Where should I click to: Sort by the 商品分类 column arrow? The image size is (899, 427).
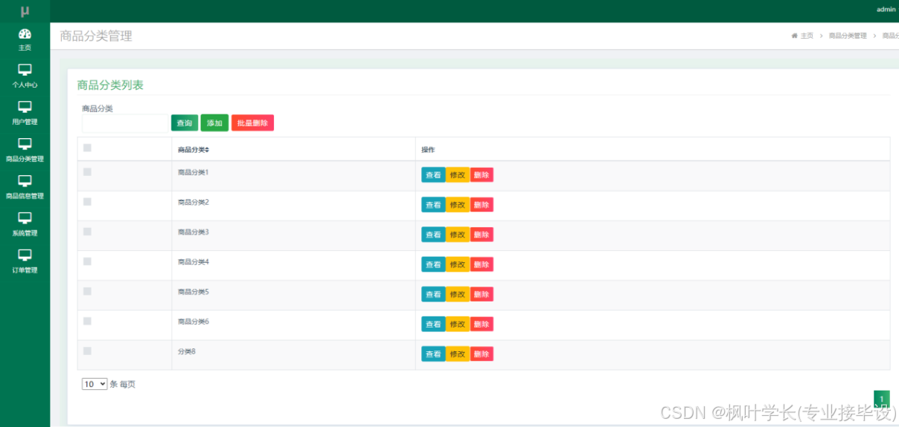coord(208,150)
